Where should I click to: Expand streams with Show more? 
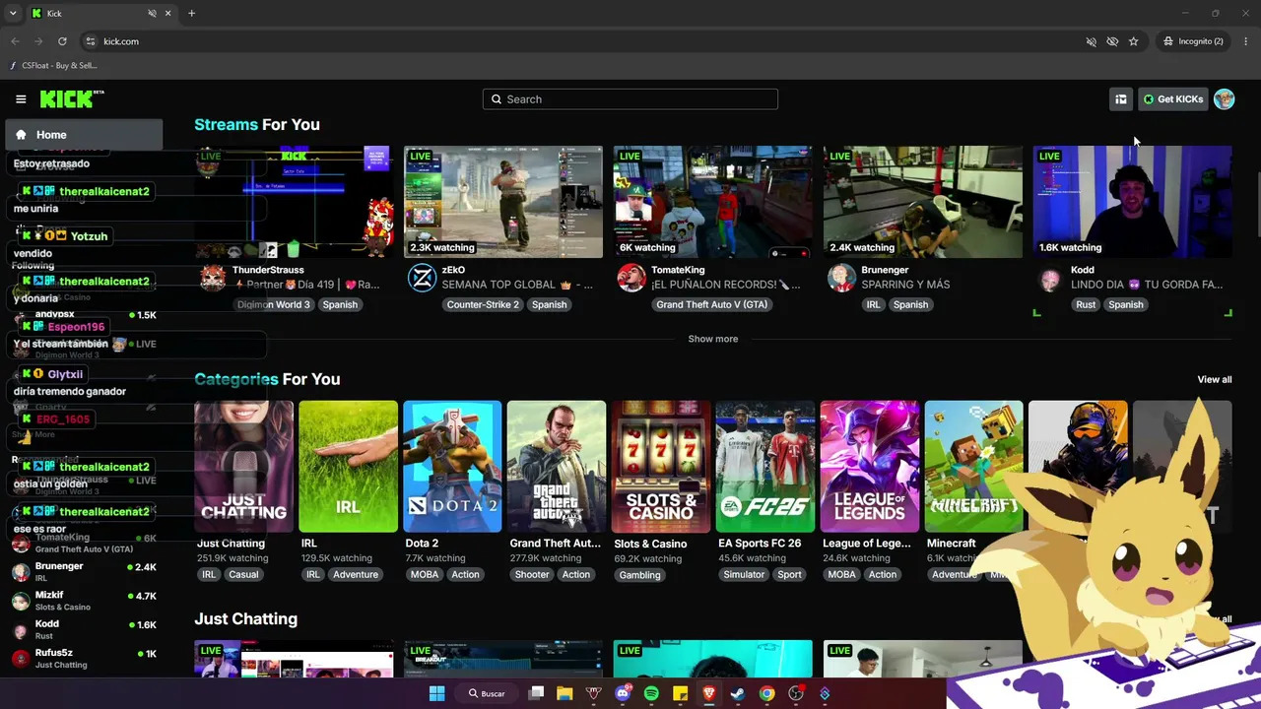click(713, 339)
